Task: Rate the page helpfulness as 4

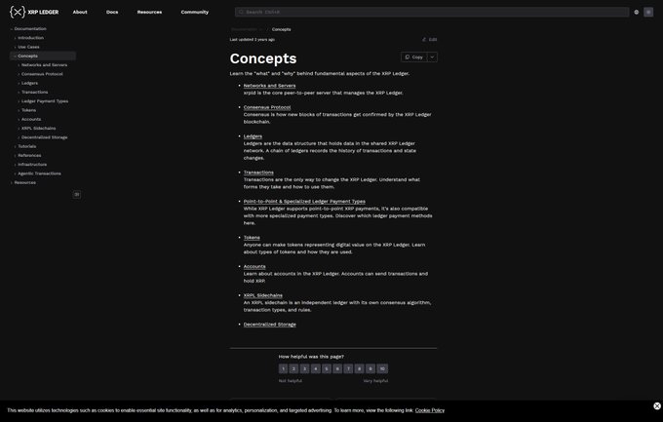Action: (x=316, y=368)
